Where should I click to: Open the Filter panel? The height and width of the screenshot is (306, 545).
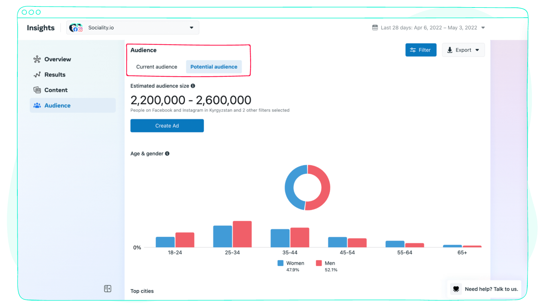point(421,50)
